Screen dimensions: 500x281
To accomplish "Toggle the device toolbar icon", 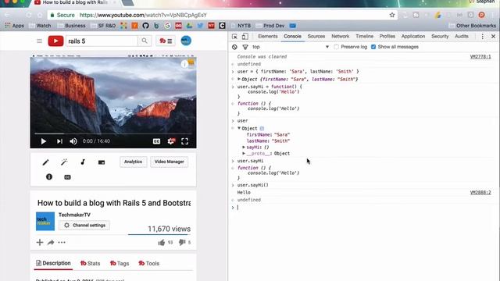I will pyautogui.click(x=245, y=37).
